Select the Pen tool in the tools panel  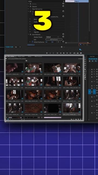85,75
